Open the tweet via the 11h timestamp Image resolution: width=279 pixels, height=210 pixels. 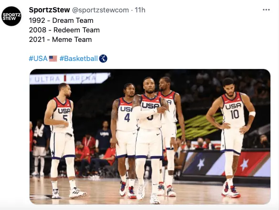coord(140,10)
